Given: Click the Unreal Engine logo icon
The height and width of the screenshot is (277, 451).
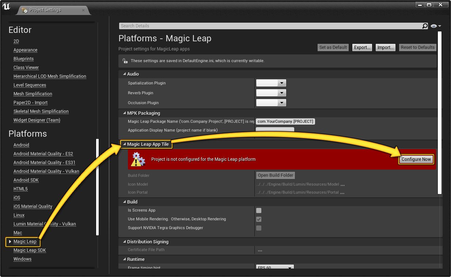Looking at the screenshot, I should [6, 6].
